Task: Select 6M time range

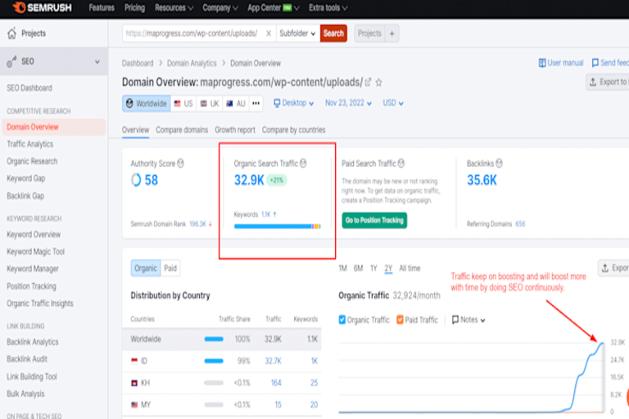Action: (358, 268)
